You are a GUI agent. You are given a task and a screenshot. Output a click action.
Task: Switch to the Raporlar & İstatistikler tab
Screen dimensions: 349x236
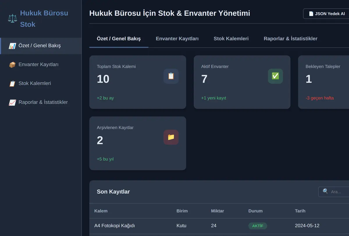click(x=291, y=39)
